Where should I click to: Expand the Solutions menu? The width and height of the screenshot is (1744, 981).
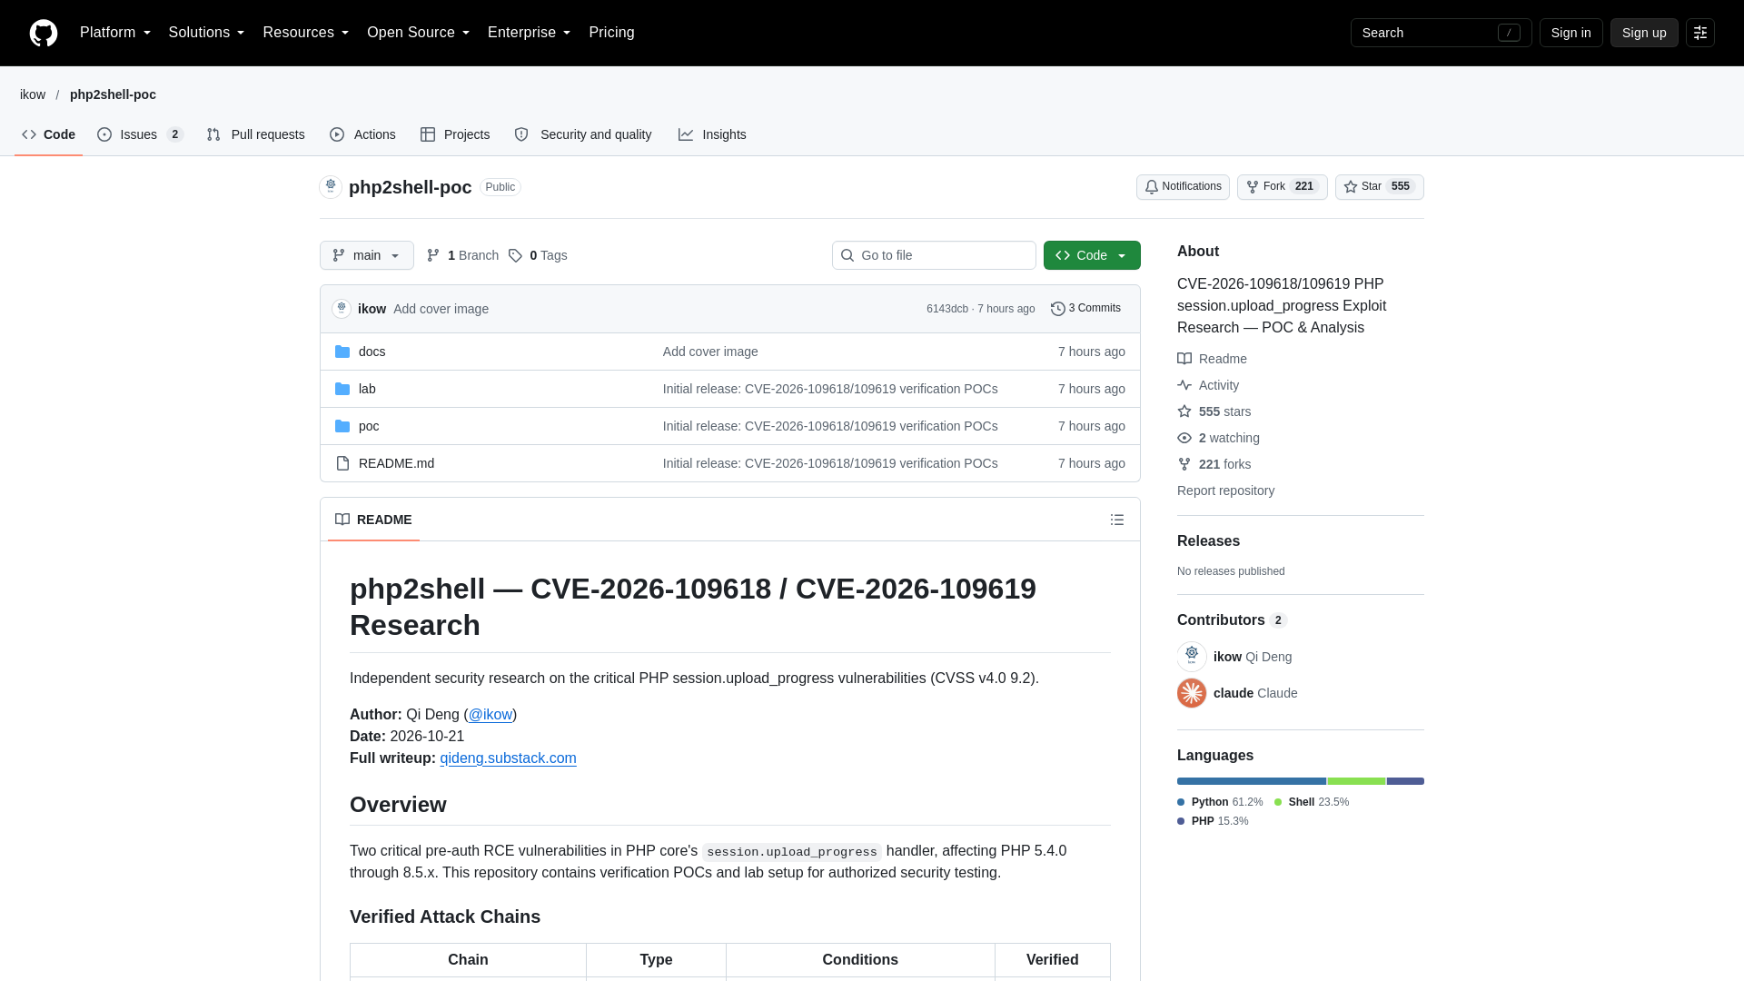(206, 33)
